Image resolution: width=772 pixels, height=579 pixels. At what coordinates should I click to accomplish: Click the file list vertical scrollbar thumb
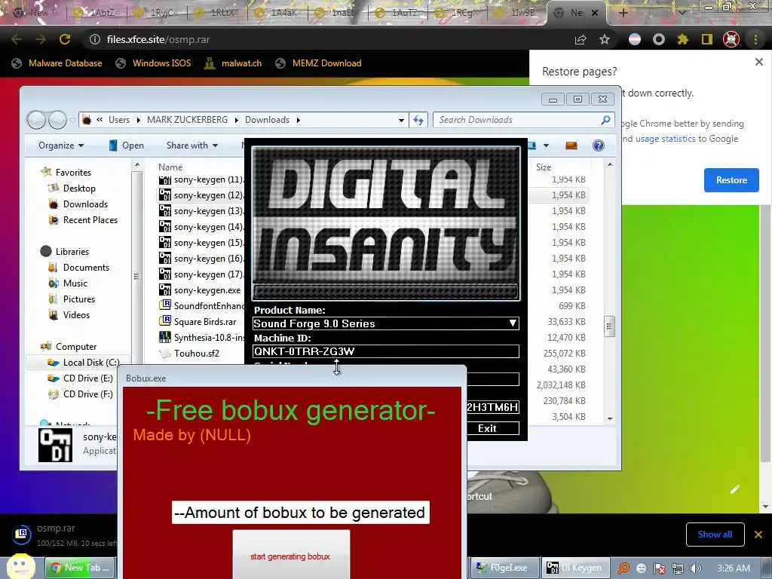609,326
